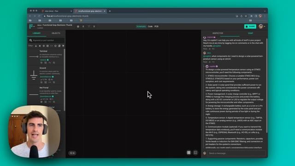Open the Flux logo main menu
The height and width of the screenshot is (166, 295).
pos(31,26)
